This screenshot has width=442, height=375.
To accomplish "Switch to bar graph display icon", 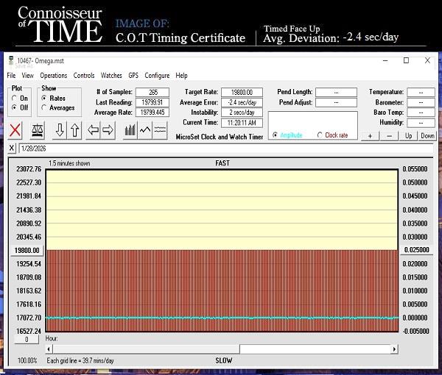I will pyautogui.click(x=130, y=130).
